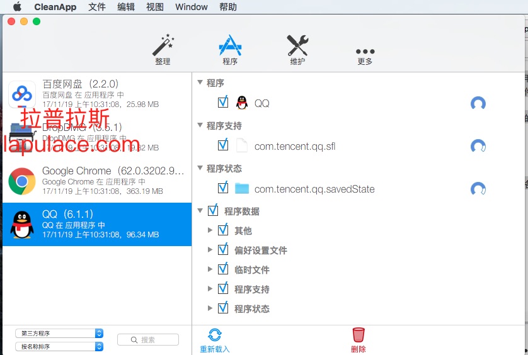The height and width of the screenshot is (355, 528).
Task: Click the Google Chrome version title text
Action: click(x=113, y=171)
